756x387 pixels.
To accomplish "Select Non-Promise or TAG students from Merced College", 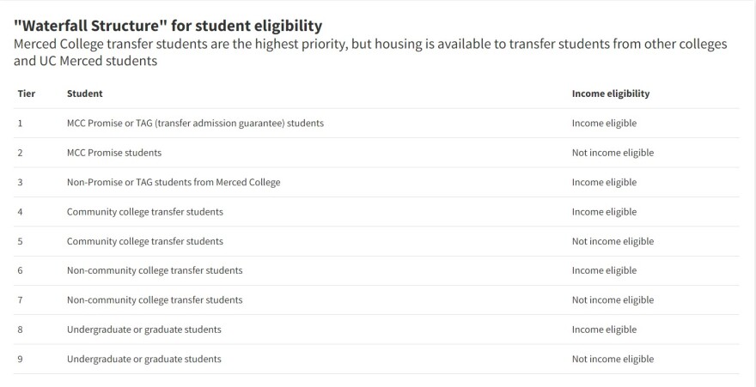I will [x=174, y=183].
